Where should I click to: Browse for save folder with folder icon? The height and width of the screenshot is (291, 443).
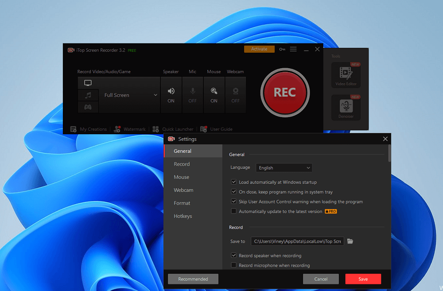(x=350, y=241)
